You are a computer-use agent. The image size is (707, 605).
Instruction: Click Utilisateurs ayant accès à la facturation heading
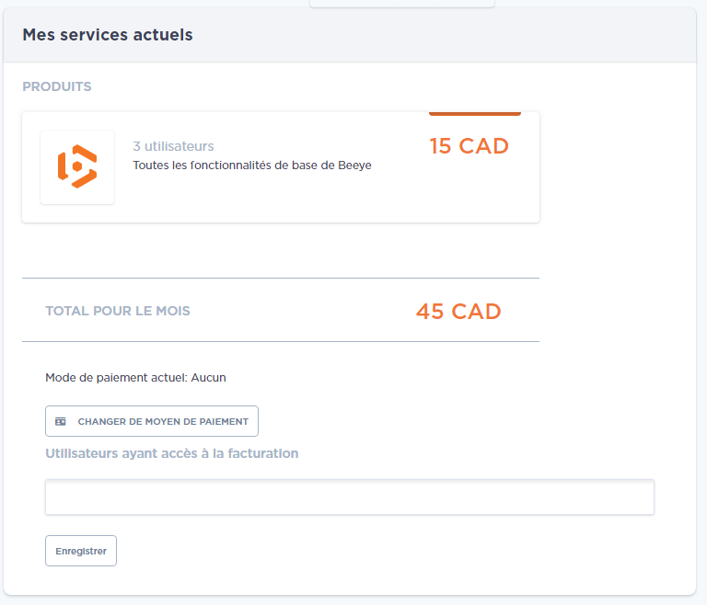pos(172,453)
